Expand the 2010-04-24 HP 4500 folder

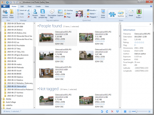click(x=3, y=27)
